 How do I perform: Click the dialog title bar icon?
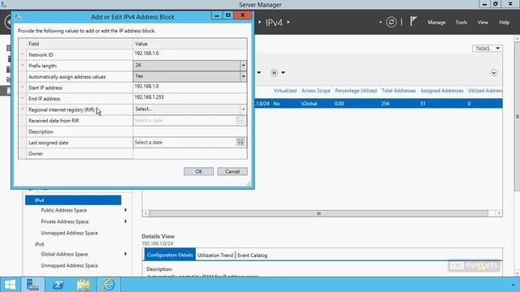tap(18, 16)
